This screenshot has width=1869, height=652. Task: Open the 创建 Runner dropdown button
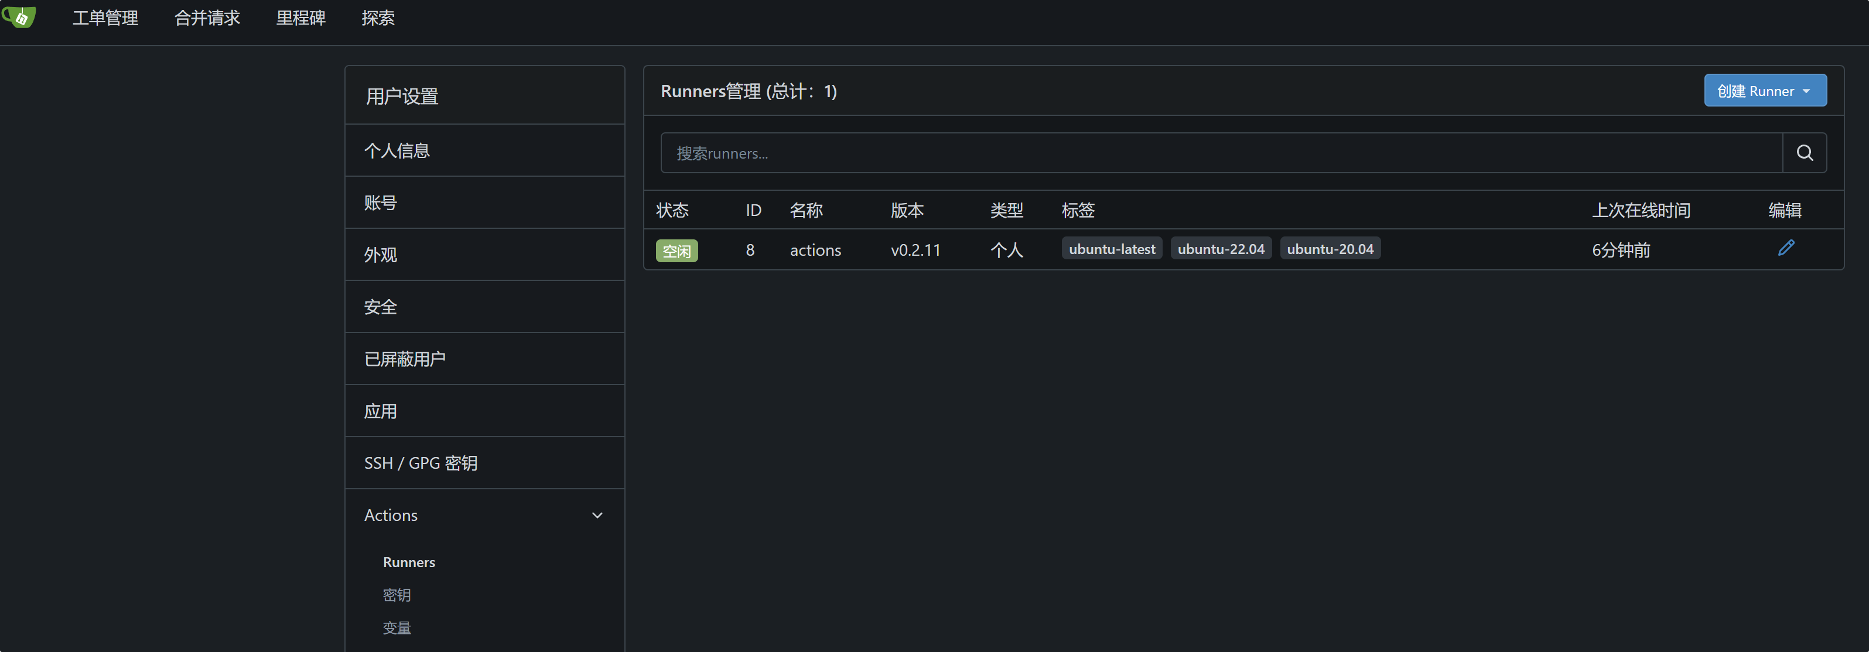1764,91
